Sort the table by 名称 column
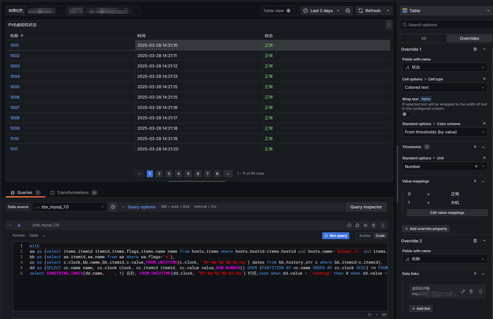 [16, 36]
